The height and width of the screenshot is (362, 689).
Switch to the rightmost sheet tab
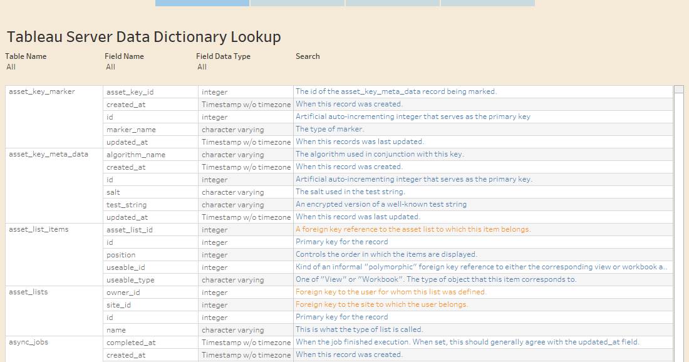coord(487,3)
